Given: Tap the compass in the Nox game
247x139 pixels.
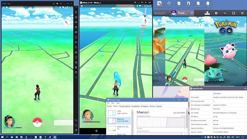Looking at the screenshot, I should pyautogui.click(x=67, y=23).
